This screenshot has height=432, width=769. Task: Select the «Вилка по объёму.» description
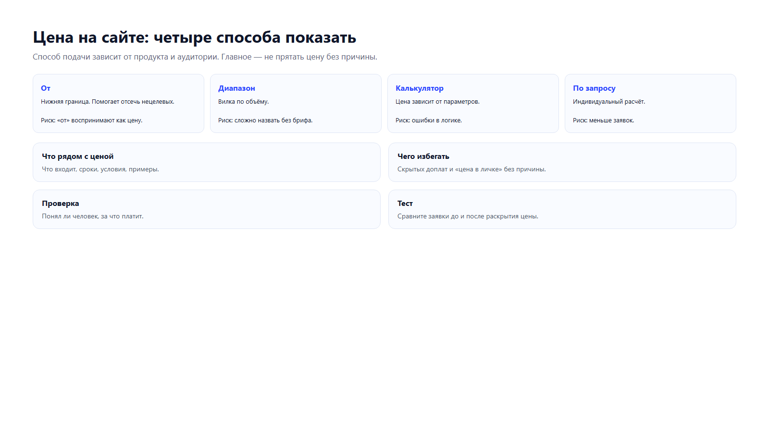(x=244, y=102)
